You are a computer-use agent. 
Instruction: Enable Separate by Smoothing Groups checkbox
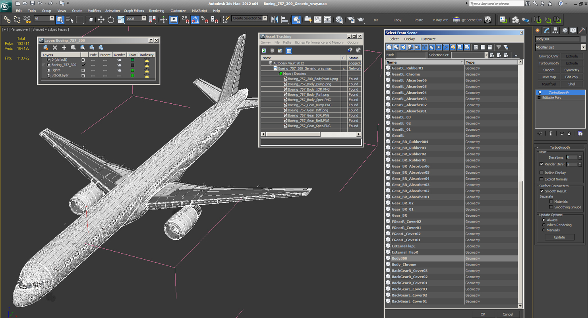tap(551, 207)
